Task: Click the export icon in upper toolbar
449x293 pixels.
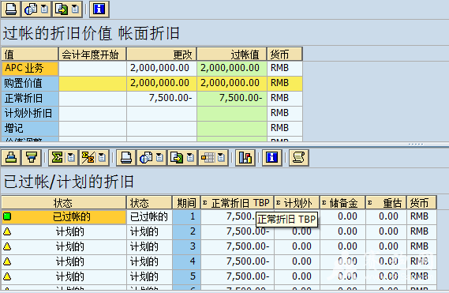Action: click(x=62, y=9)
